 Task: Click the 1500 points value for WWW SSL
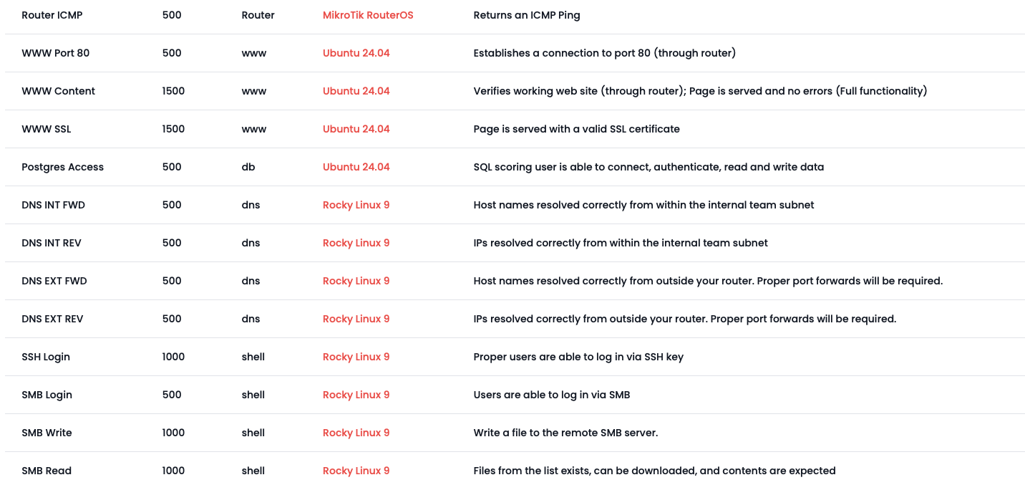[173, 129]
